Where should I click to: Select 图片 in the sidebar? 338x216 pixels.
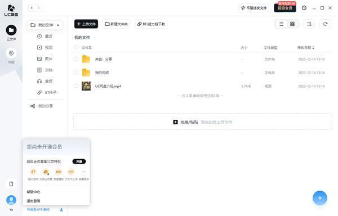(45, 58)
